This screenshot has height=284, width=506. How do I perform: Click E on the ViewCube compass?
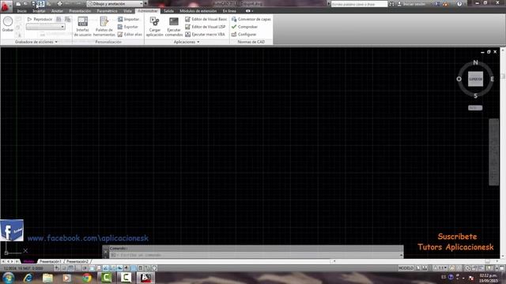click(x=492, y=79)
